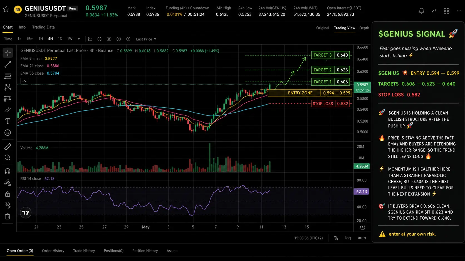Click the 62.13 RSI value tag on the axis

coord(361,191)
